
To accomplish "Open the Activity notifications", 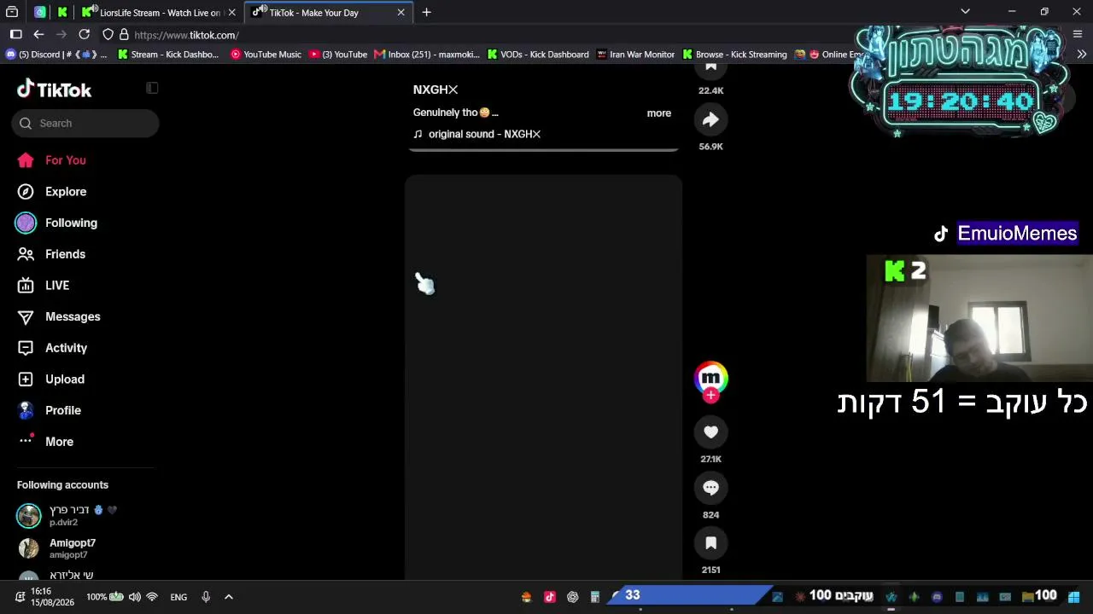I will (52, 348).
